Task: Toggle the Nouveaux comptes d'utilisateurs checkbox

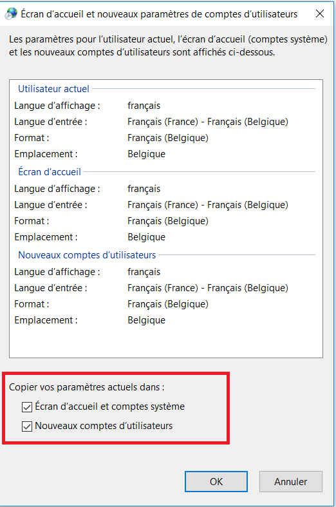Action: (27, 426)
